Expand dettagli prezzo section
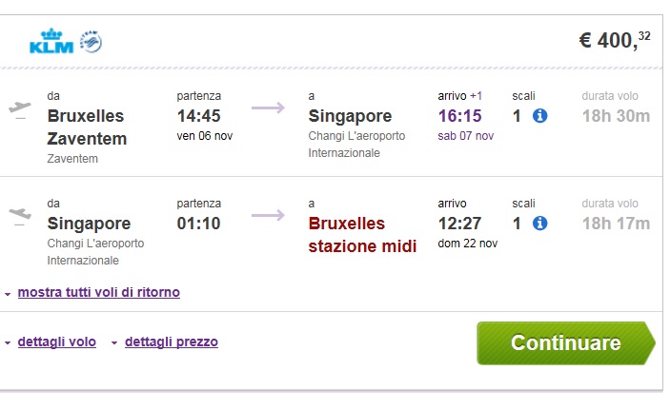The width and height of the screenshot is (670, 410). click(x=172, y=342)
